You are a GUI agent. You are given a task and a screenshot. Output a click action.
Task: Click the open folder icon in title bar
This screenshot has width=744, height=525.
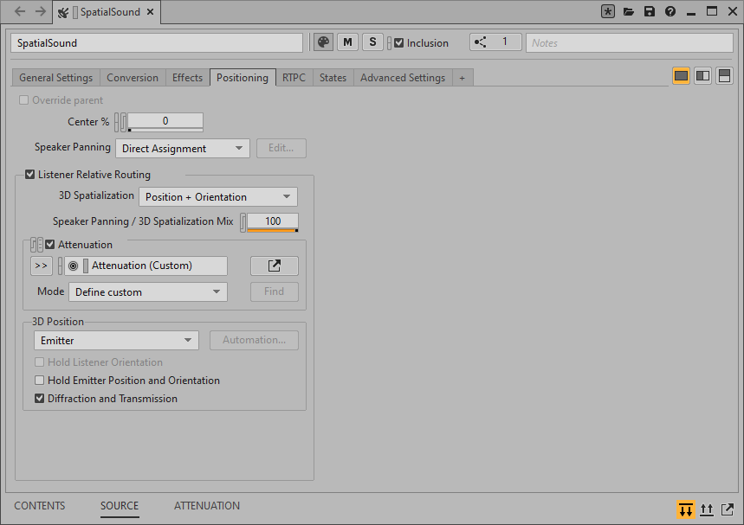coord(629,12)
